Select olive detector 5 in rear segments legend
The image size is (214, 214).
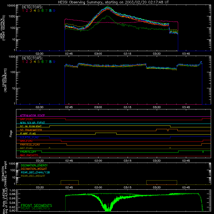coord(39,62)
